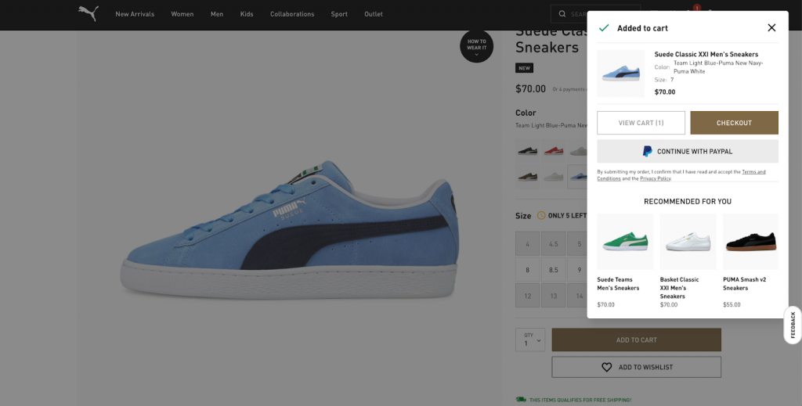
Task: Continue with PayPal
Action: coord(688,151)
